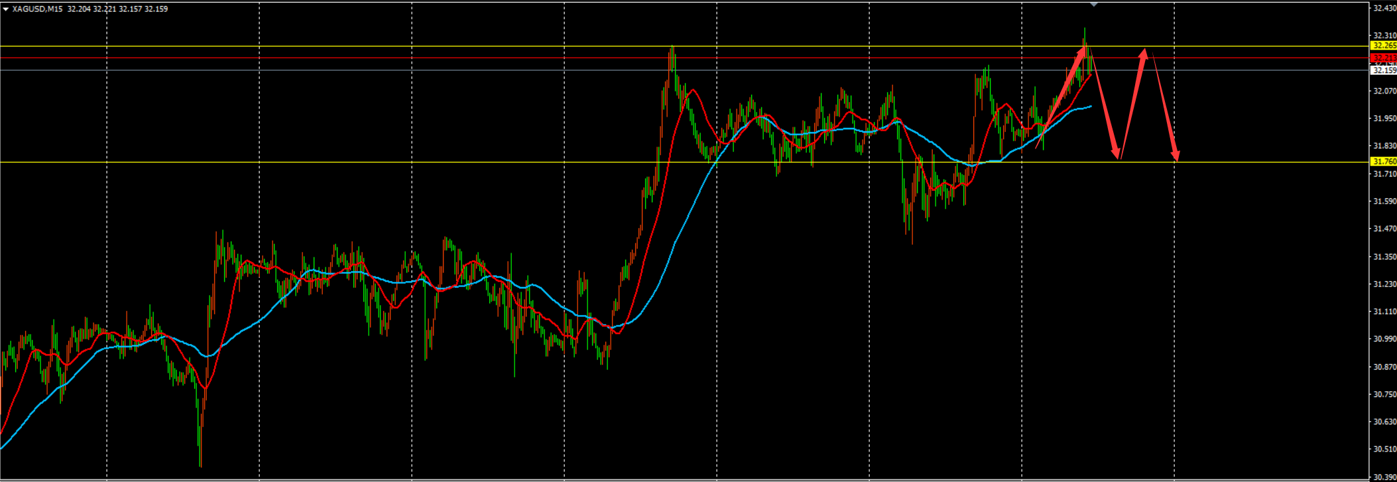The width and height of the screenshot is (1397, 482).
Task: Click the 32.070 price scale value
Action: pyautogui.click(x=1384, y=91)
